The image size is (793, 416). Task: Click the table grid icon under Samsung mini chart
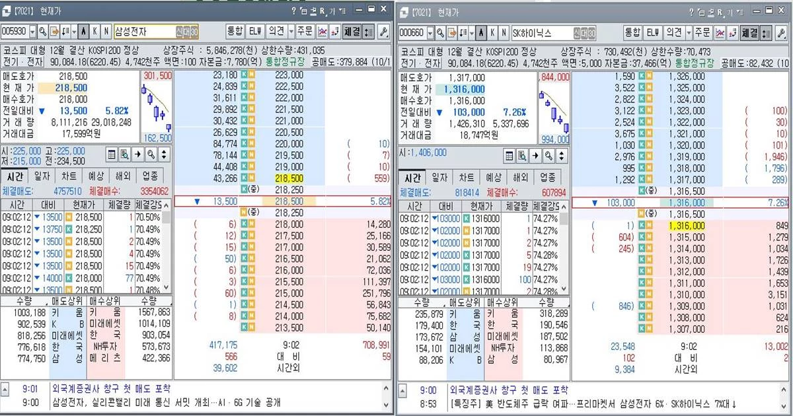coord(112,154)
